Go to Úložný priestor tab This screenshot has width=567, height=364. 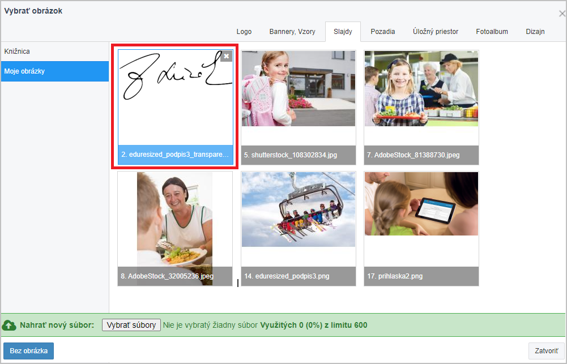point(436,32)
